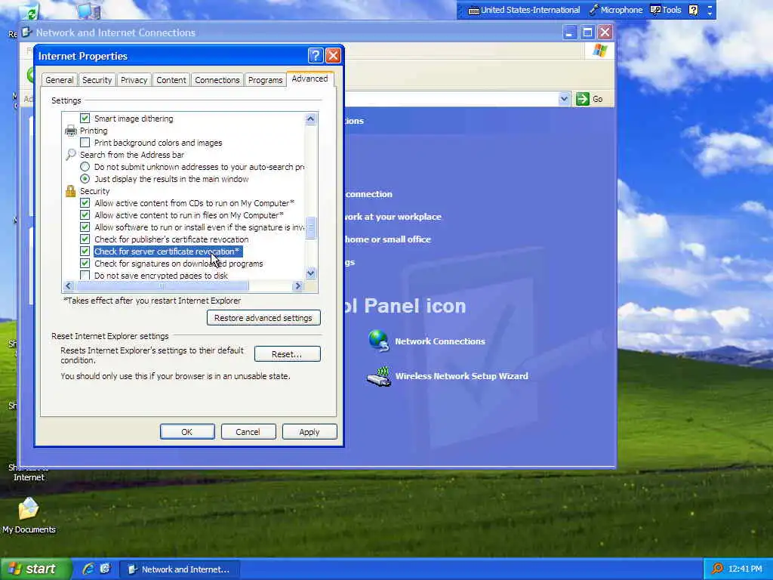This screenshot has width=773, height=580.
Task: Toggle Check for signatures on downloaded programs
Action: 85,264
